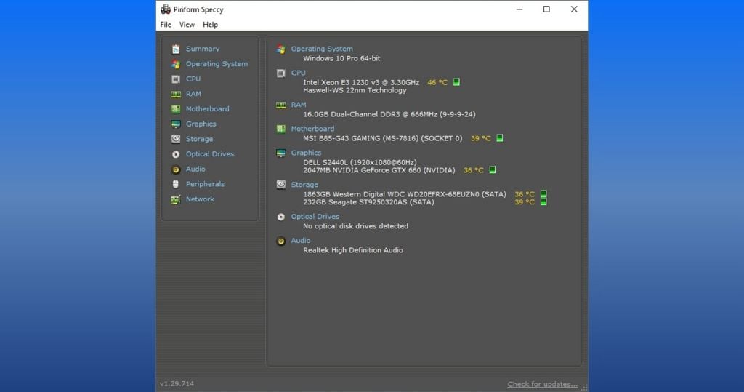Viewport: 744px width, 392px height.
Task: Click the Operating System Windows flag sidebar icon
Action: (176, 64)
